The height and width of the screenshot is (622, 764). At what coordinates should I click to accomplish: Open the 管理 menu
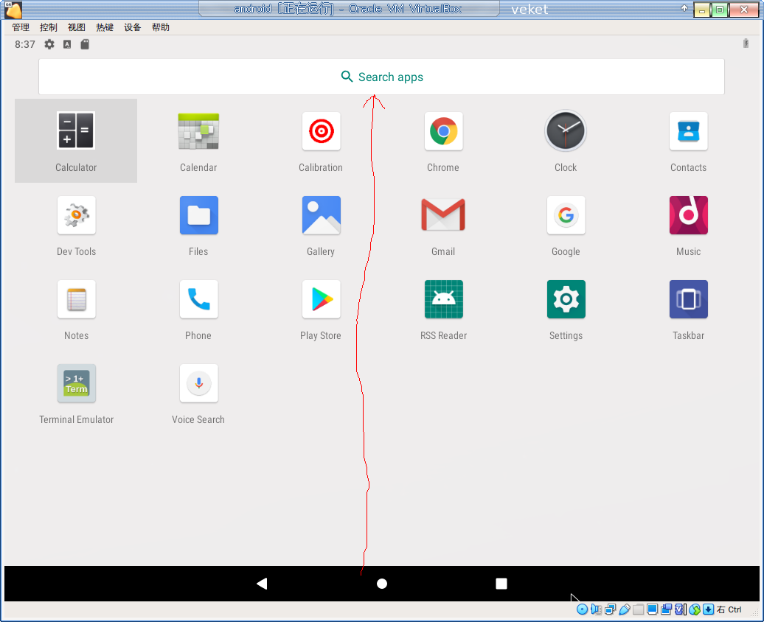[21, 27]
